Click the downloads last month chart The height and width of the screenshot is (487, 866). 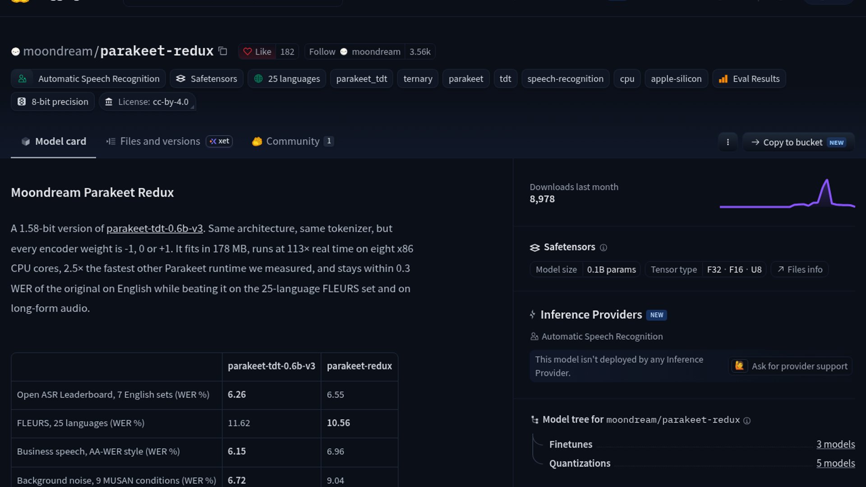787,193
